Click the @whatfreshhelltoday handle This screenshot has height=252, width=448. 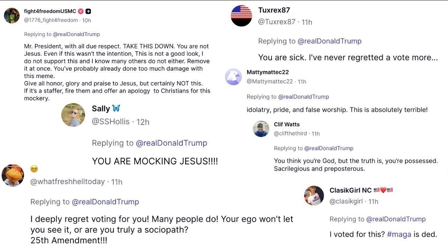click(x=68, y=182)
